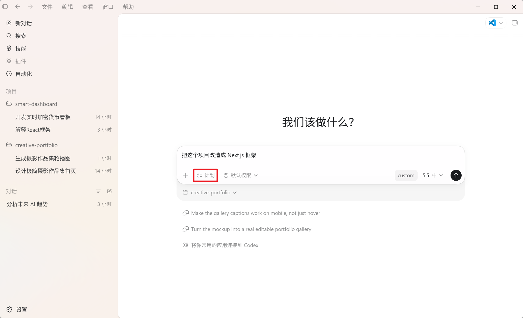This screenshot has height=318, width=523.
Task: Open the 编辑 menu
Action: [x=67, y=7]
